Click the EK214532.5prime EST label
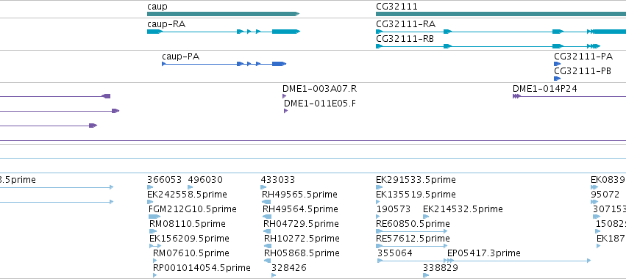This screenshot has width=626, height=279. [x=463, y=209]
